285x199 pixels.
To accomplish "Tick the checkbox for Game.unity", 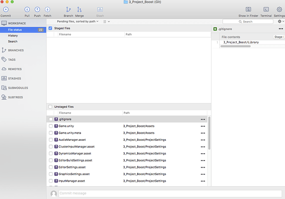I will (x=51, y=126).
